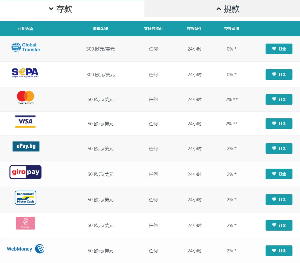Click the VISA logo

[x=25, y=121]
